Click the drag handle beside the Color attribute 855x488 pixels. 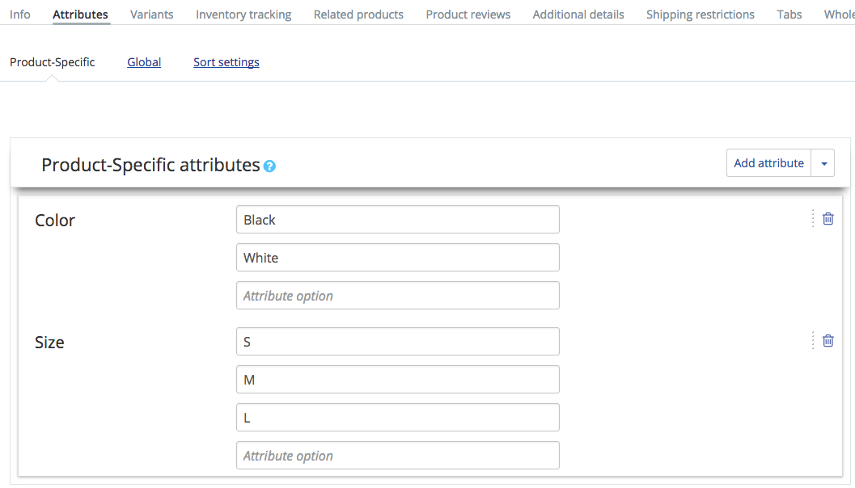(x=812, y=218)
